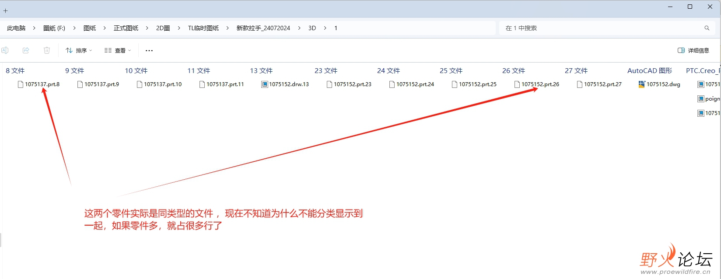Viewport: 721px width, 279px height.
Task: Maximize the Explorer window
Action: (690, 7)
